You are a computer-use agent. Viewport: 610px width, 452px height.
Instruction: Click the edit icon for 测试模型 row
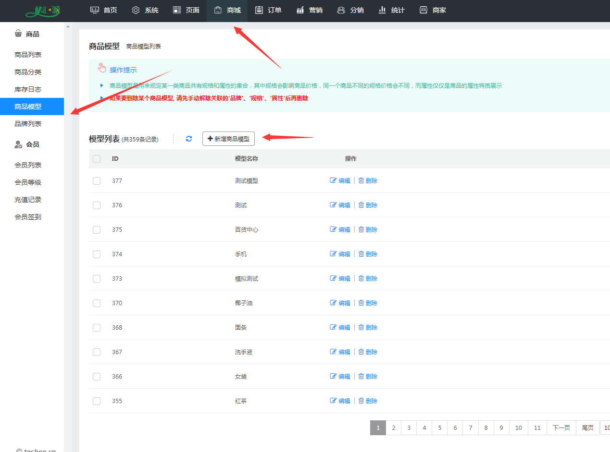333,180
